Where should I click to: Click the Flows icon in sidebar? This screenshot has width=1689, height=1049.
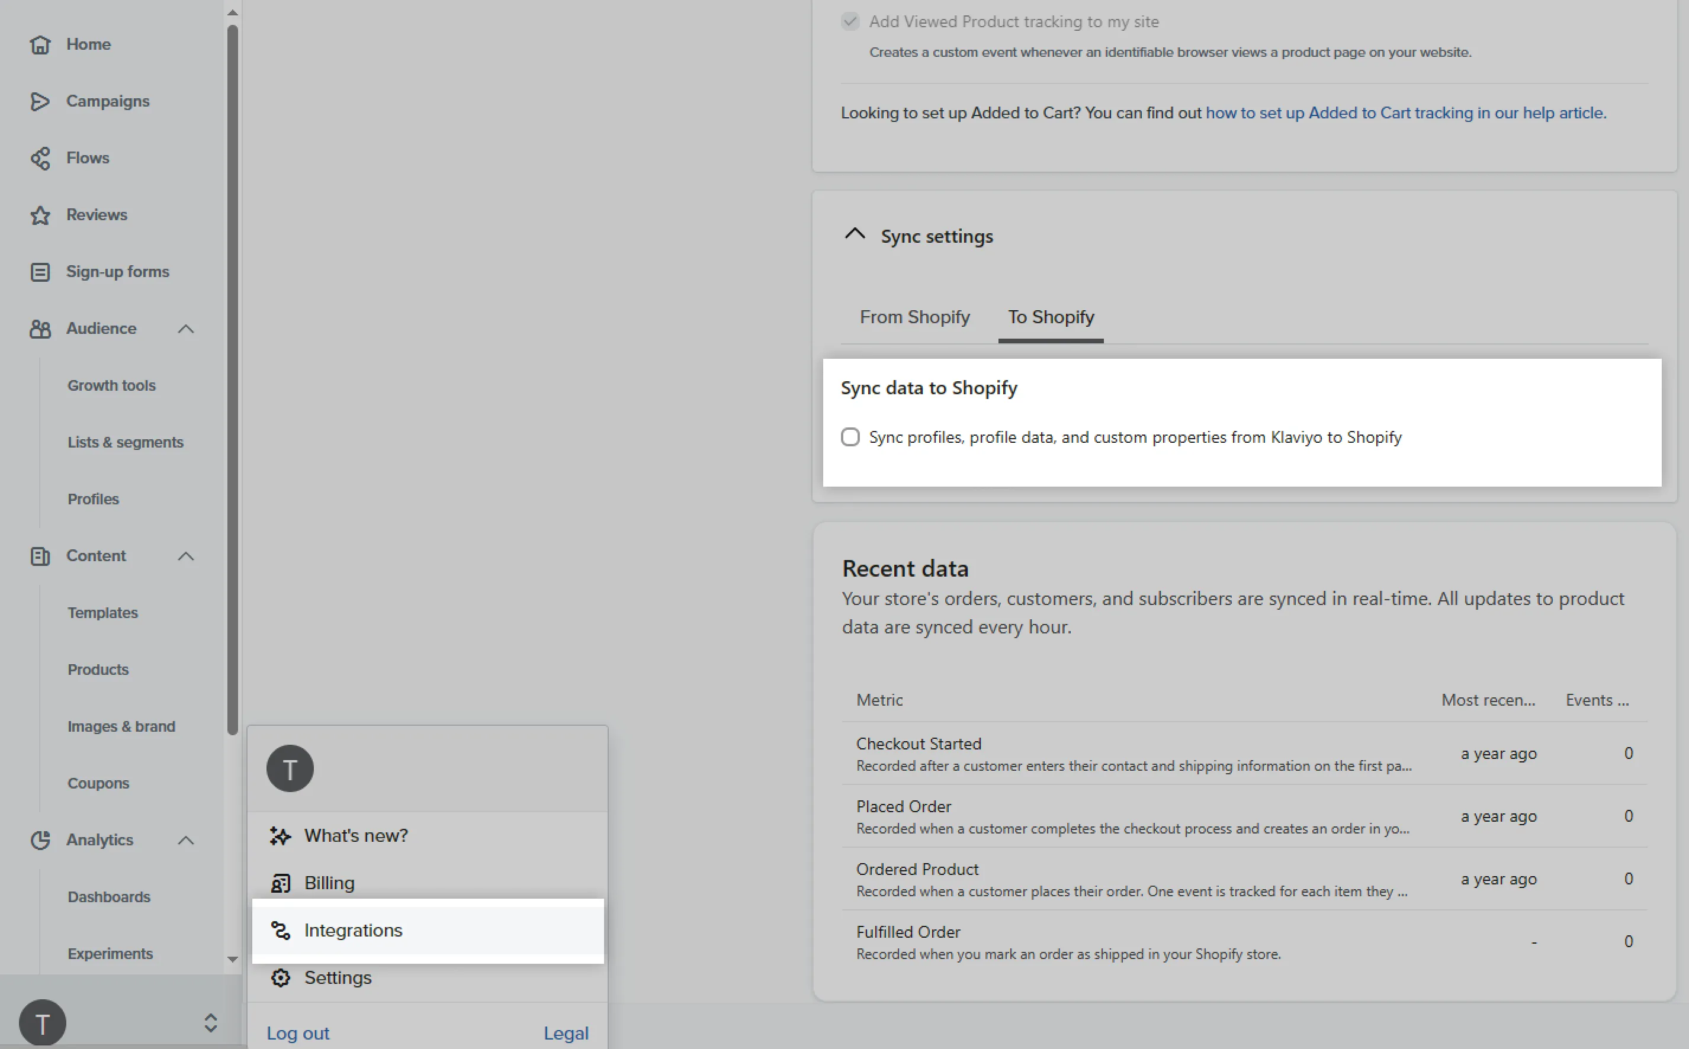tap(40, 158)
